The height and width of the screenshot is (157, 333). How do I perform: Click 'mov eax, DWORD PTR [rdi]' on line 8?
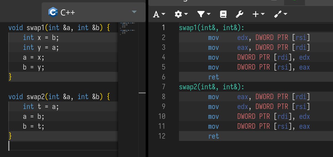(x=259, y=97)
